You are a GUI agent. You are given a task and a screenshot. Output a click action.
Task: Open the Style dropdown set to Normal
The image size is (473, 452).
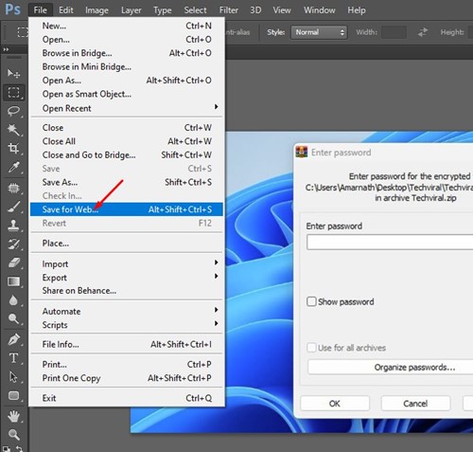pyautogui.click(x=319, y=32)
